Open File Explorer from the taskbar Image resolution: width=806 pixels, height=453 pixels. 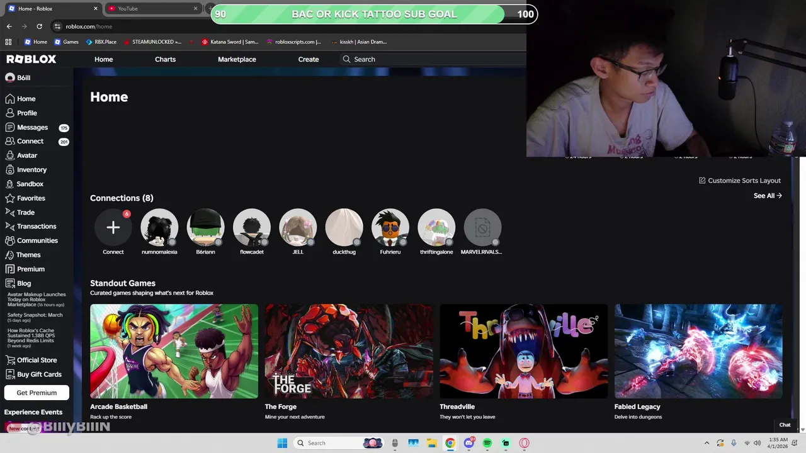pyautogui.click(x=432, y=443)
